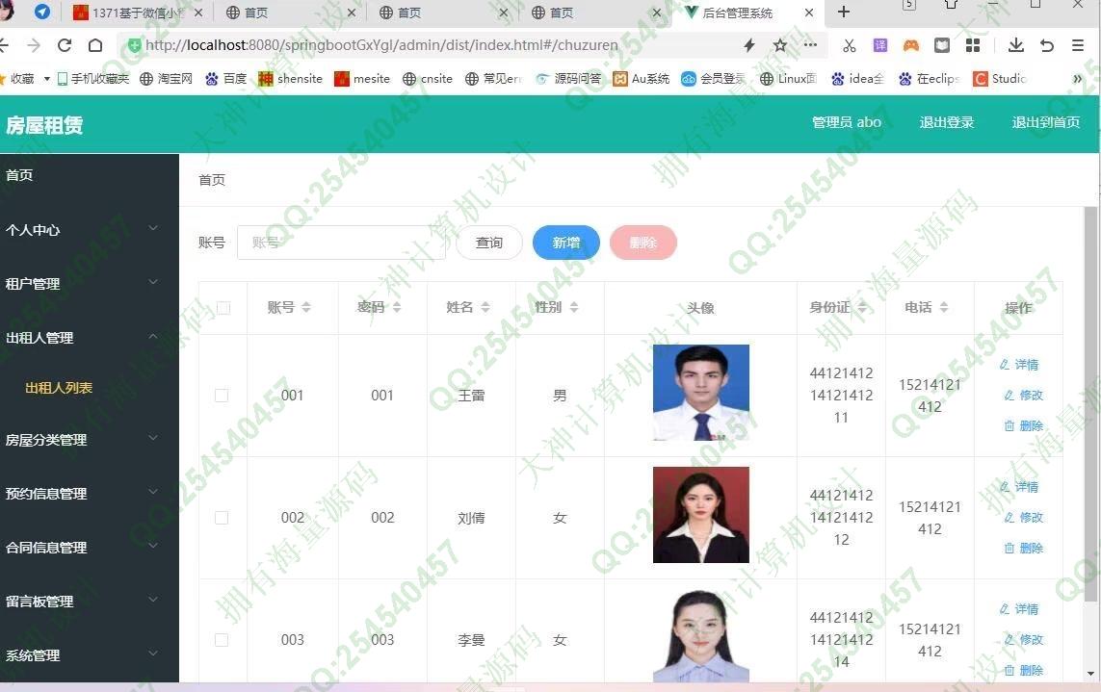Click the 查询 search button
This screenshot has width=1101, height=692.
(489, 243)
